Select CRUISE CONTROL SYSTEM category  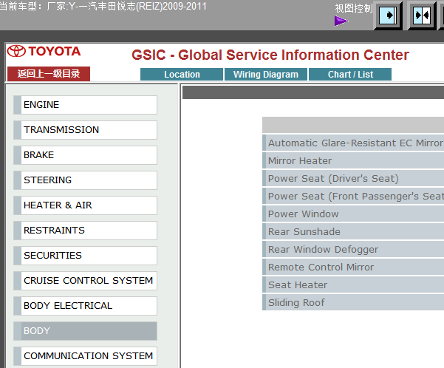85,281
